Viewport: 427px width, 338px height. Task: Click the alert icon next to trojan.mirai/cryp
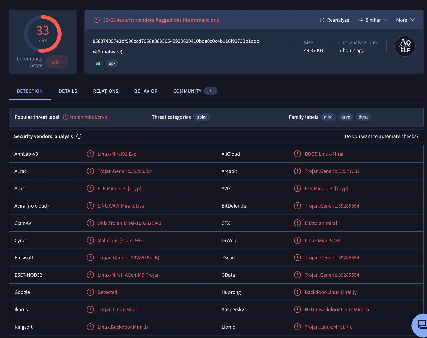click(x=66, y=117)
